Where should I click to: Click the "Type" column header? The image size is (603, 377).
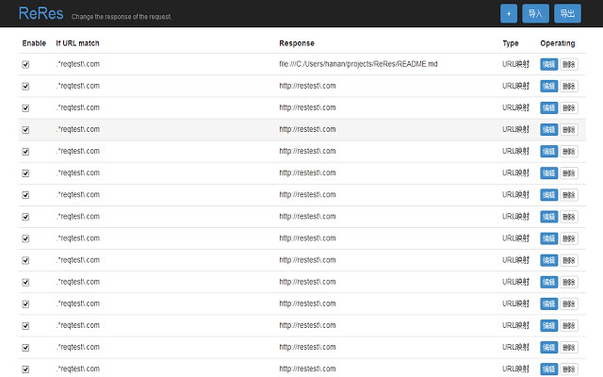511,43
